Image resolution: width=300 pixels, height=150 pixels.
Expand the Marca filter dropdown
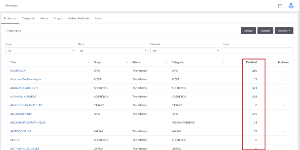tap(113, 51)
